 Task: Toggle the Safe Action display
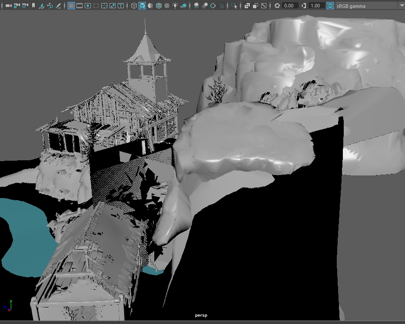click(x=113, y=6)
